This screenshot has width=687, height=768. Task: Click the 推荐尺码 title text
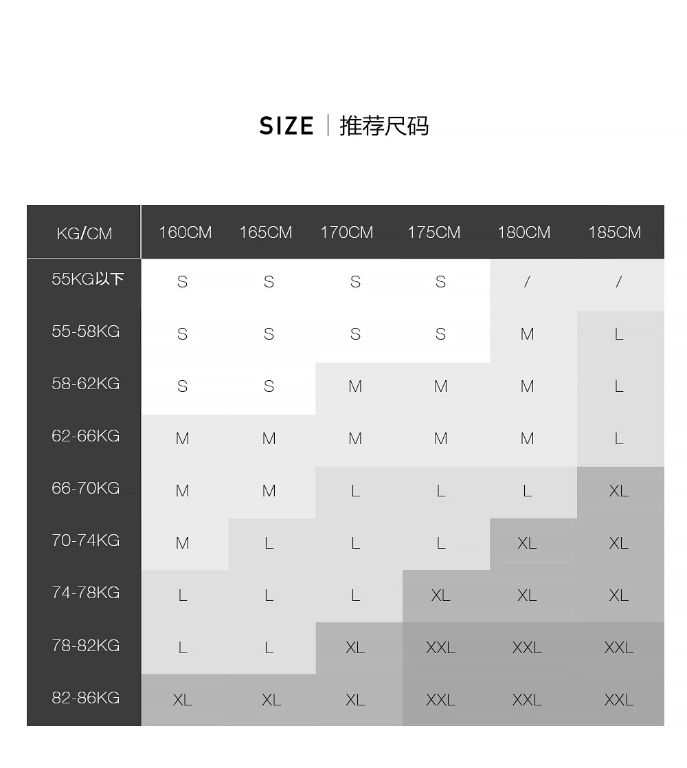(384, 127)
